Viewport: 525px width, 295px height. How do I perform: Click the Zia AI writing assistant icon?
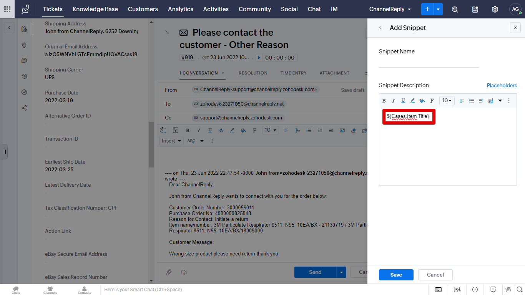(x=163, y=131)
